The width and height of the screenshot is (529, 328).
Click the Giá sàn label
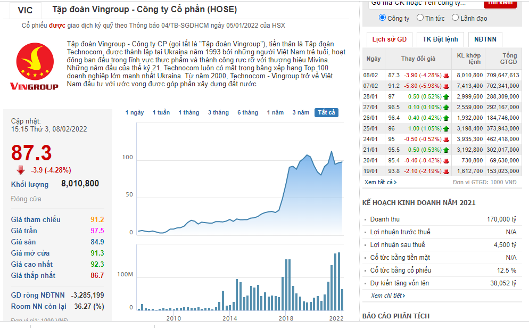(23, 242)
